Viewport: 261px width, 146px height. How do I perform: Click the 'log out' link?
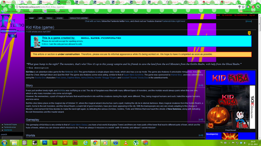252,15
